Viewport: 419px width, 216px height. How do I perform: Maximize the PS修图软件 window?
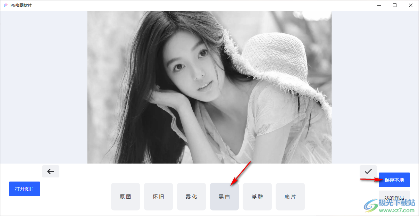click(395, 5)
